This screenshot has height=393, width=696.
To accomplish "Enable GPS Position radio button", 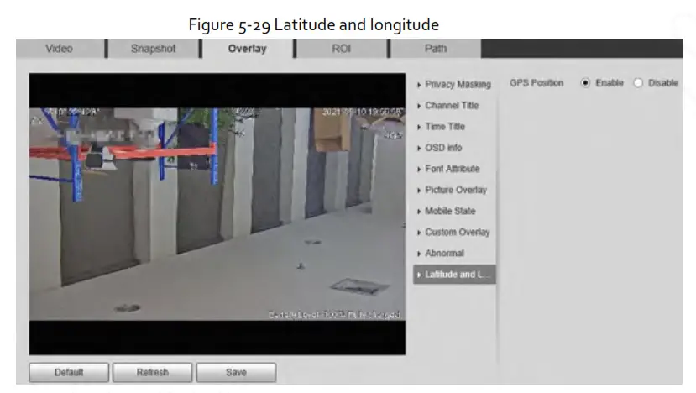I will click(x=585, y=83).
